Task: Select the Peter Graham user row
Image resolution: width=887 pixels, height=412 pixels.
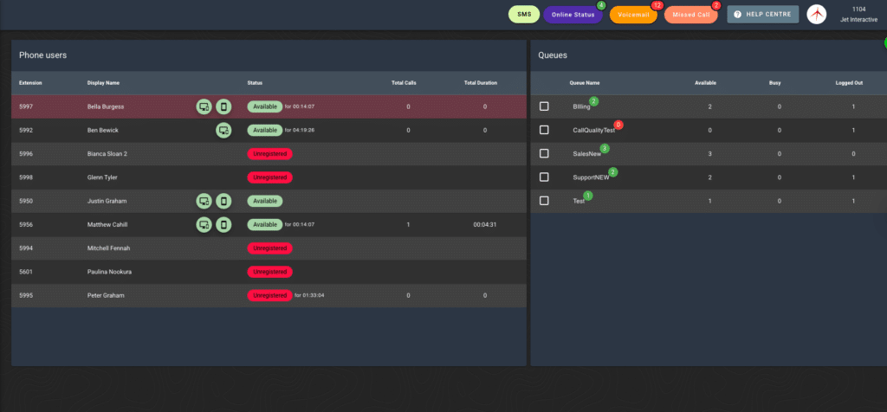Action: [111, 295]
